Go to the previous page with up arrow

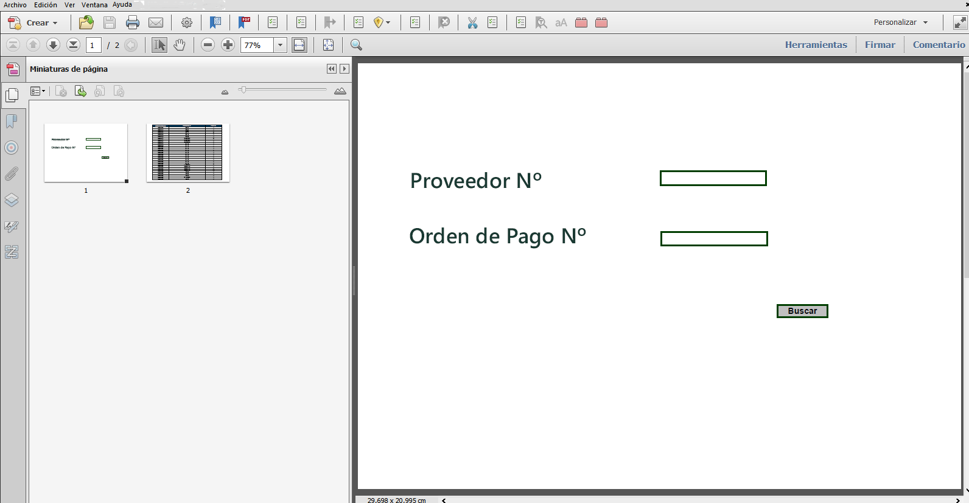pyautogui.click(x=33, y=44)
